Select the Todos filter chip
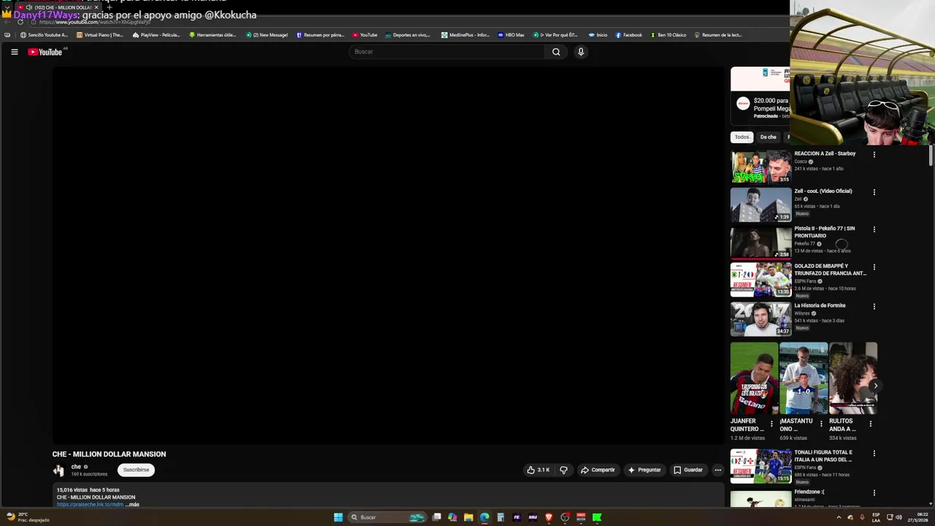 (741, 137)
